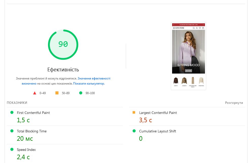Expand metrics with the Розгорнути toggle
The width and height of the screenshot is (248, 163).
[x=234, y=103]
